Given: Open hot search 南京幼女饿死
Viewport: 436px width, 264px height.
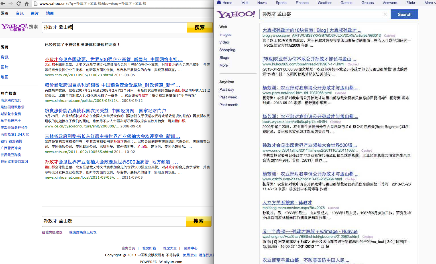Looking at the screenshot, I should click(11, 100).
